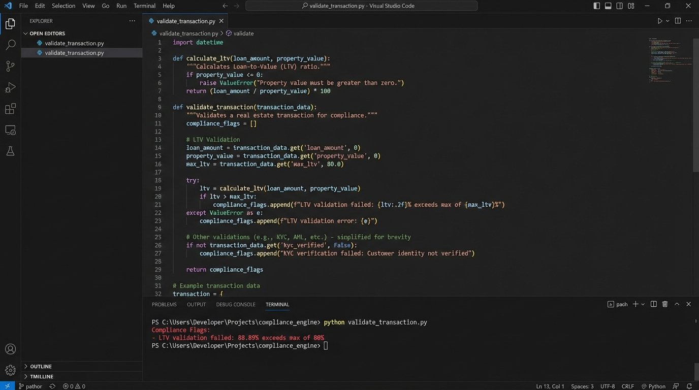Toggle the bottom panel layout button

click(x=608, y=6)
